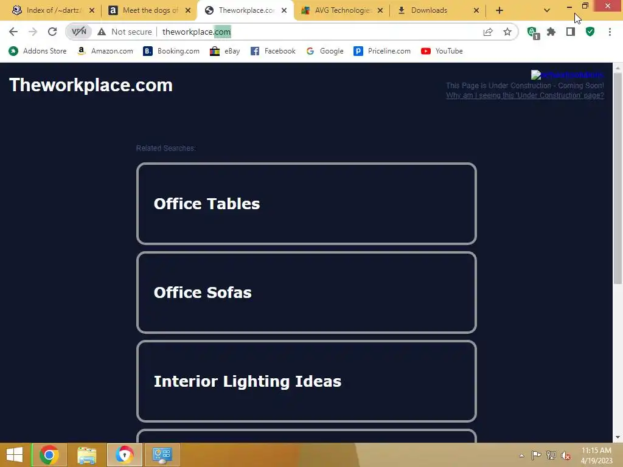Switch to the secure browser taskbar icon

pos(125,455)
